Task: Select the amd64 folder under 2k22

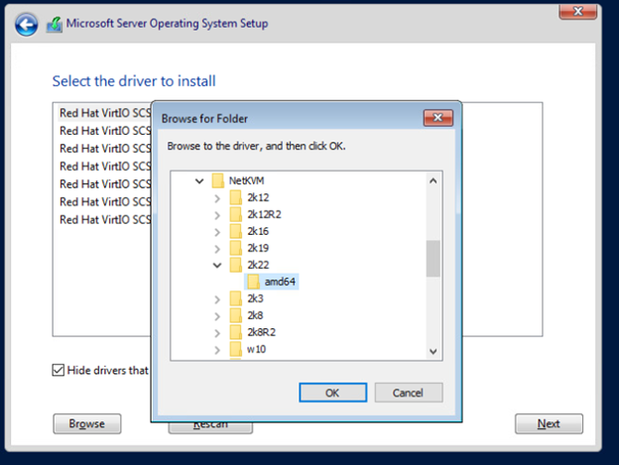Action: click(x=272, y=282)
